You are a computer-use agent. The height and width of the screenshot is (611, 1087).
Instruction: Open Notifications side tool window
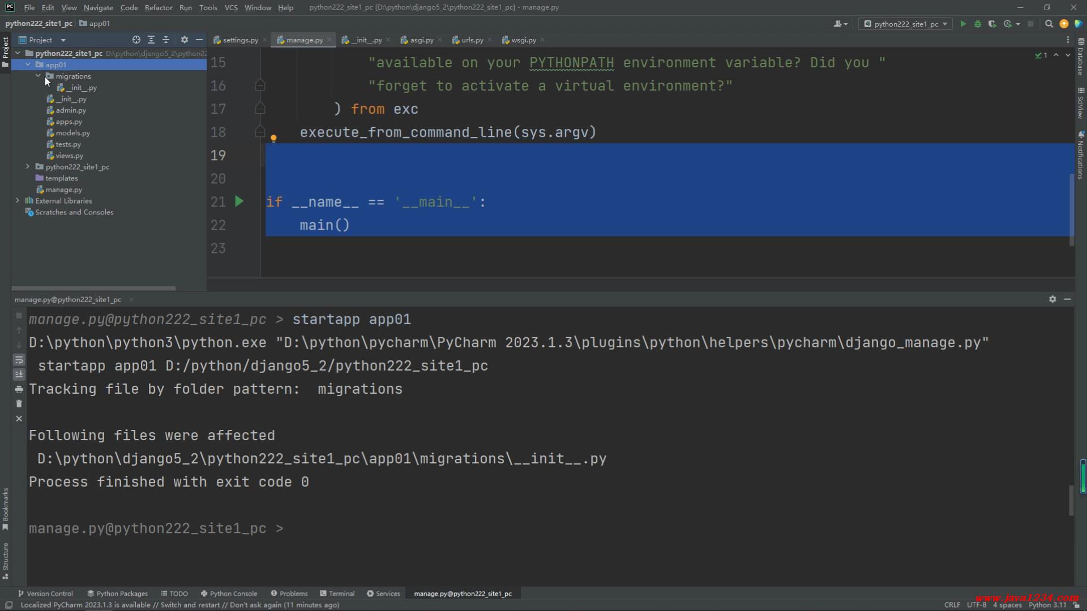pyautogui.click(x=1081, y=155)
